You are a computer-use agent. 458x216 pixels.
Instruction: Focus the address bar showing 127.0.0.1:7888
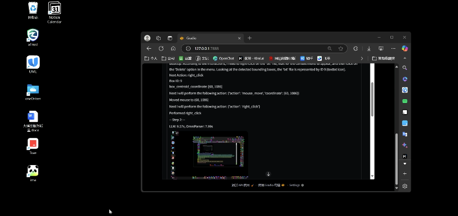click(x=264, y=49)
